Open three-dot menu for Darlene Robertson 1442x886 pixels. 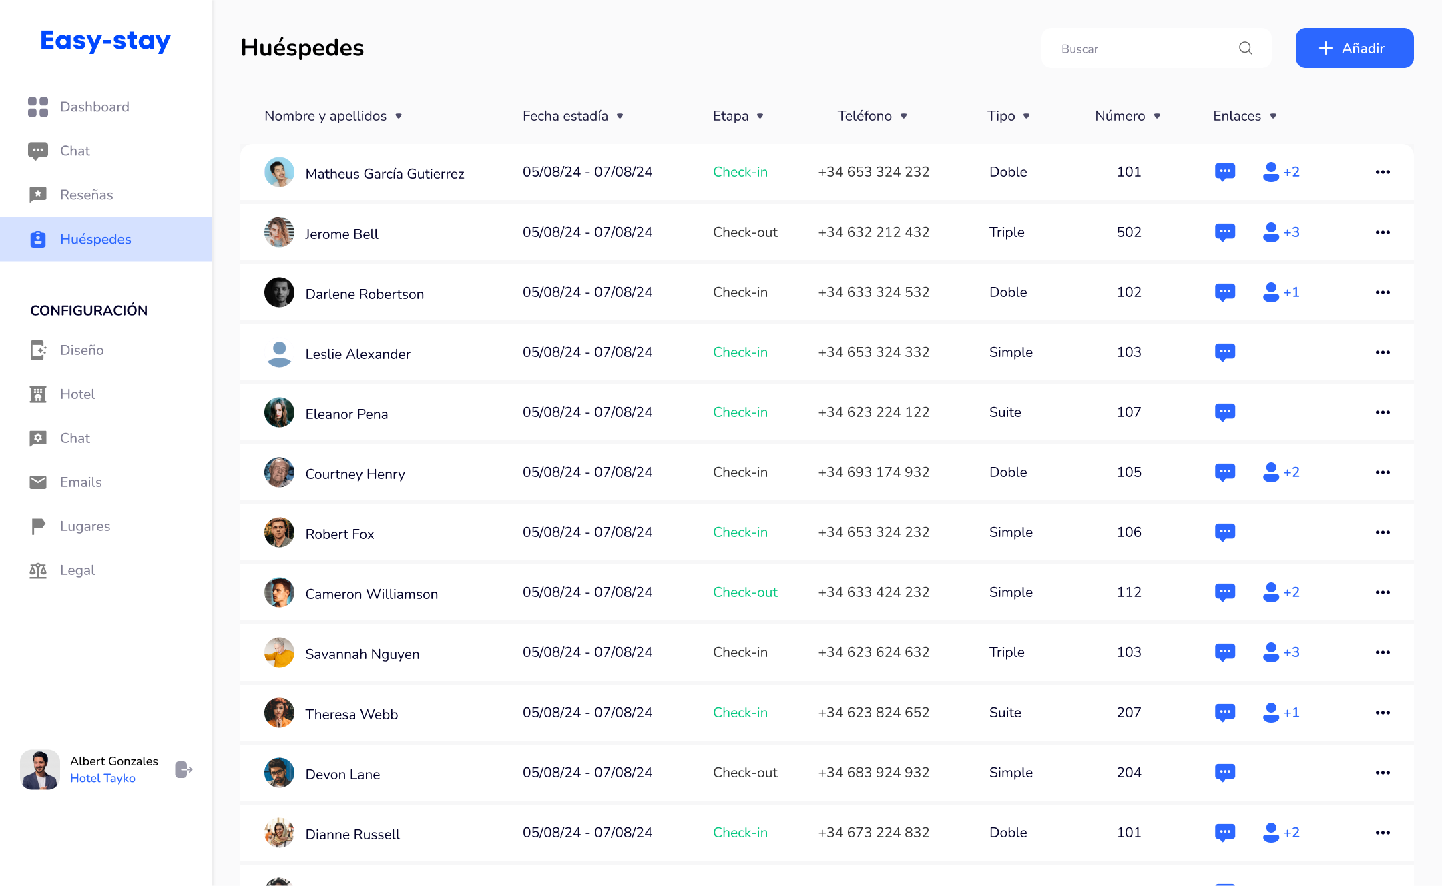coord(1383,292)
